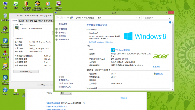
Task: Open the book-shaped folder icon on desktop
Action: (27, 6)
